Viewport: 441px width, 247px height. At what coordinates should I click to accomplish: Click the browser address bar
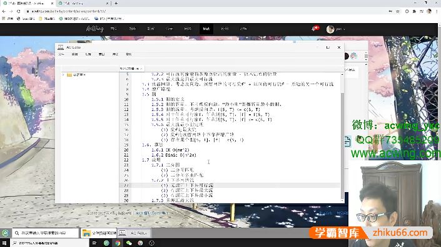point(205,11)
